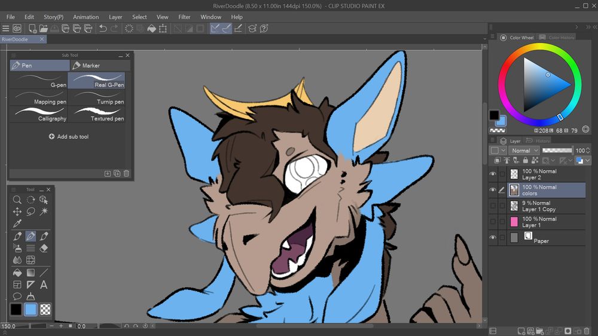Viewport: 598px width, 336px height.
Task: Select the Zoom magnifier tool
Action: click(17, 200)
